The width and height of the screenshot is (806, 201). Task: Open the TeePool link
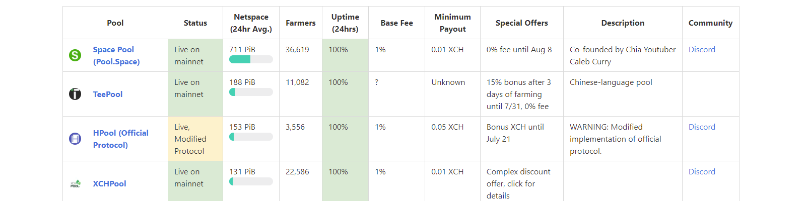(108, 94)
